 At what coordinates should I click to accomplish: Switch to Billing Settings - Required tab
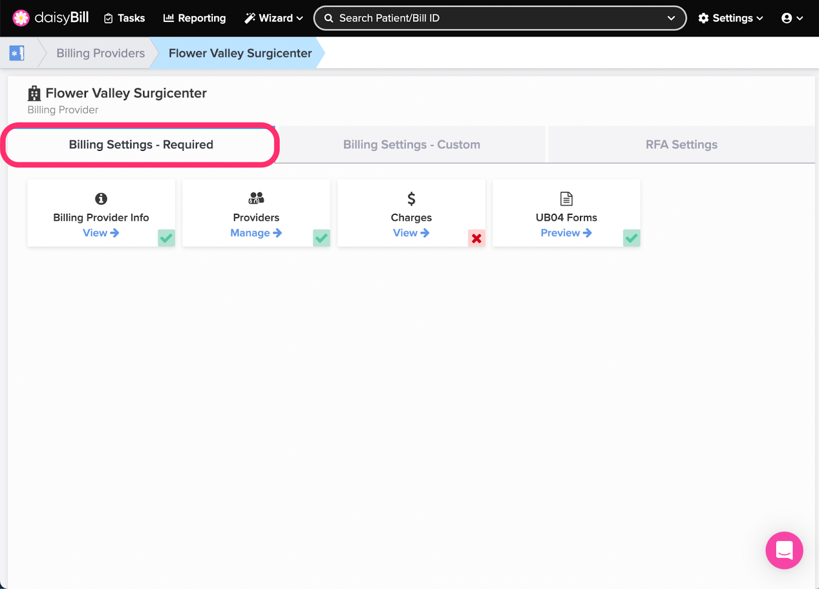[x=141, y=145]
